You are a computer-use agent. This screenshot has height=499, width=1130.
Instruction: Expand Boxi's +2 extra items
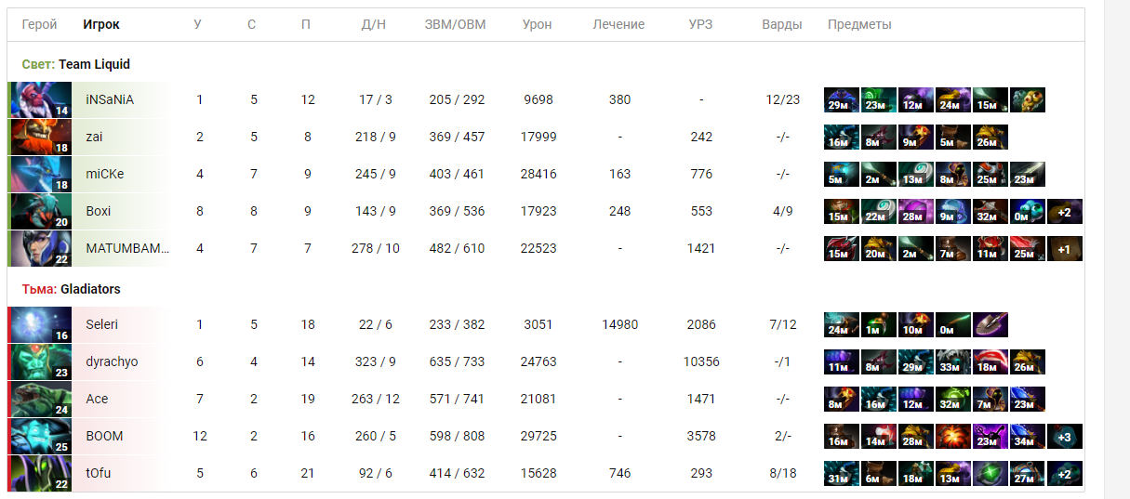1065,212
